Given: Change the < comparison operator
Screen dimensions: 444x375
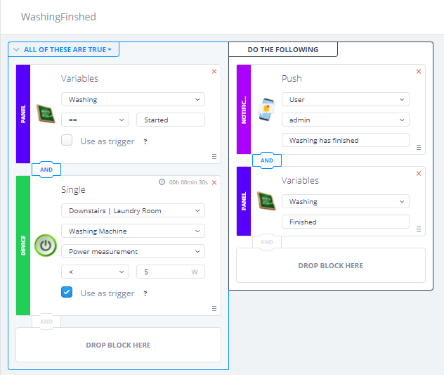Looking at the screenshot, I should 95,272.
